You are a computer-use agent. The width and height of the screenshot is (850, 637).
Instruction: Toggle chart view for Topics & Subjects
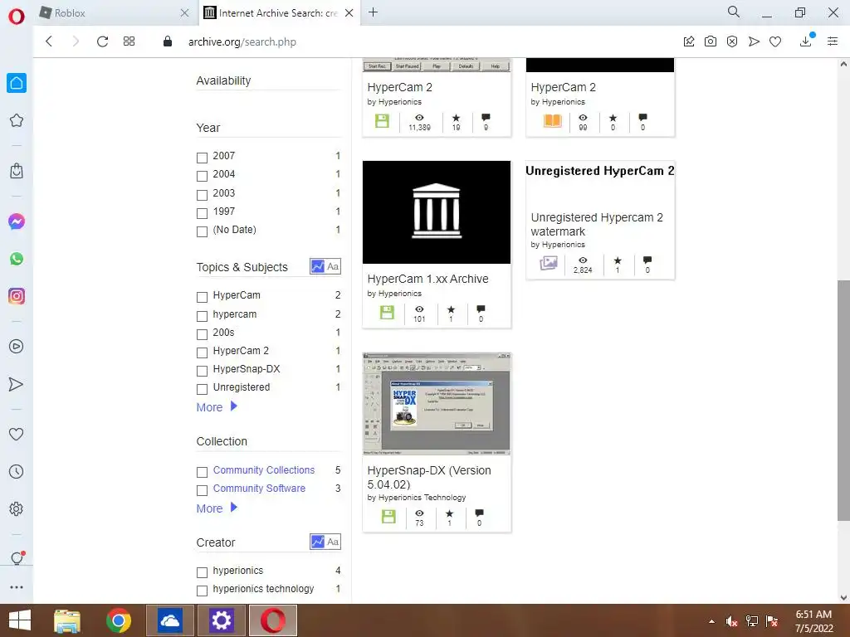click(x=318, y=266)
